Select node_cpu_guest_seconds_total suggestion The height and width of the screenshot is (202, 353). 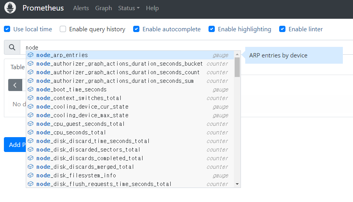(130, 123)
